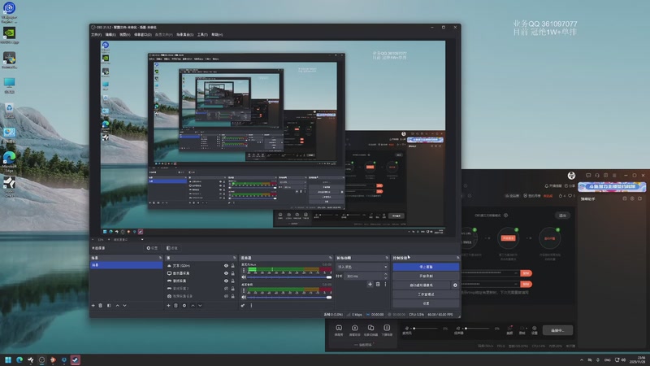Pop out the scenes dock panel
The image size is (650, 366).
tap(160, 258)
